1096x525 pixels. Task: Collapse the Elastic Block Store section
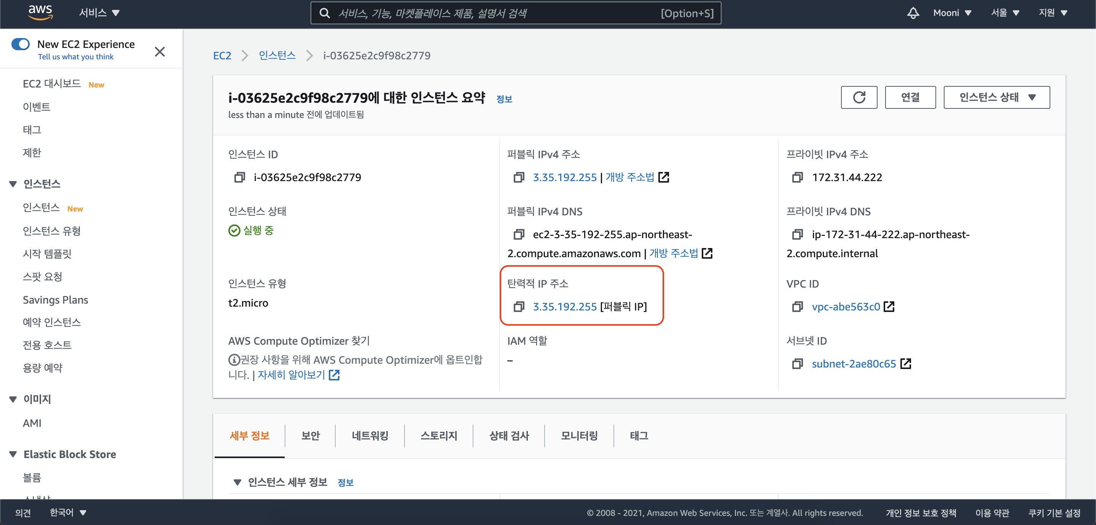[x=13, y=454]
